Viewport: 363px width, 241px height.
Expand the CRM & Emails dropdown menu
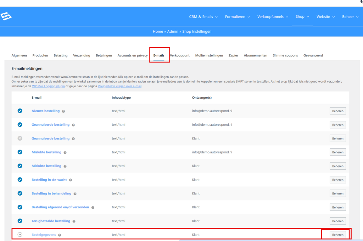pos(203,17)
